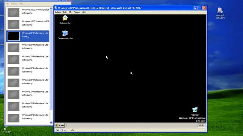Viewport: 243px width, 136px height.
Task: Click the Console list scroll-down arrow
Action: pos(51,122)
